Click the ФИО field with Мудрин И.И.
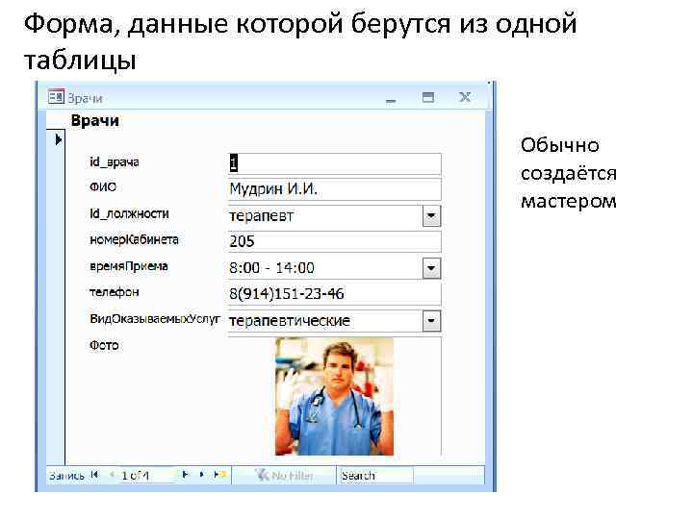The image size is (693, 519). 334,189
